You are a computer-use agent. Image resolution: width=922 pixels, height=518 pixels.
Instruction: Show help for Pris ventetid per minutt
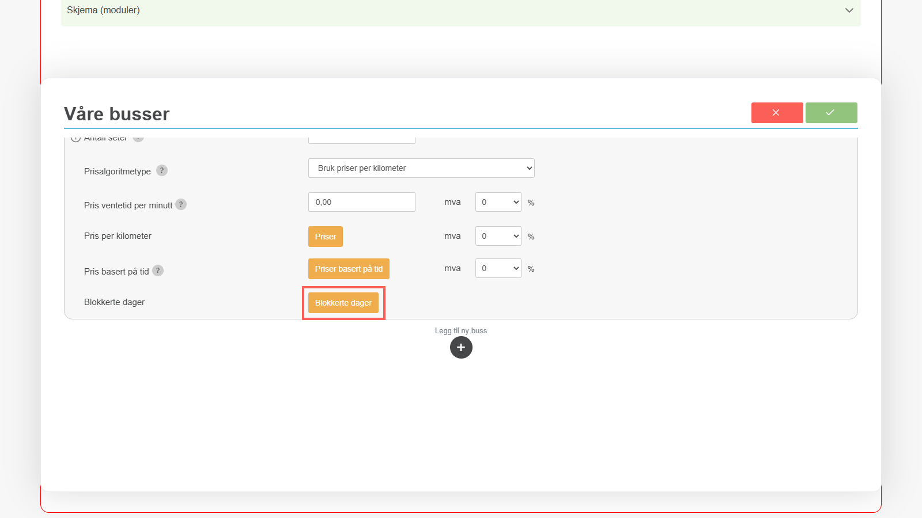pos(181,204)
